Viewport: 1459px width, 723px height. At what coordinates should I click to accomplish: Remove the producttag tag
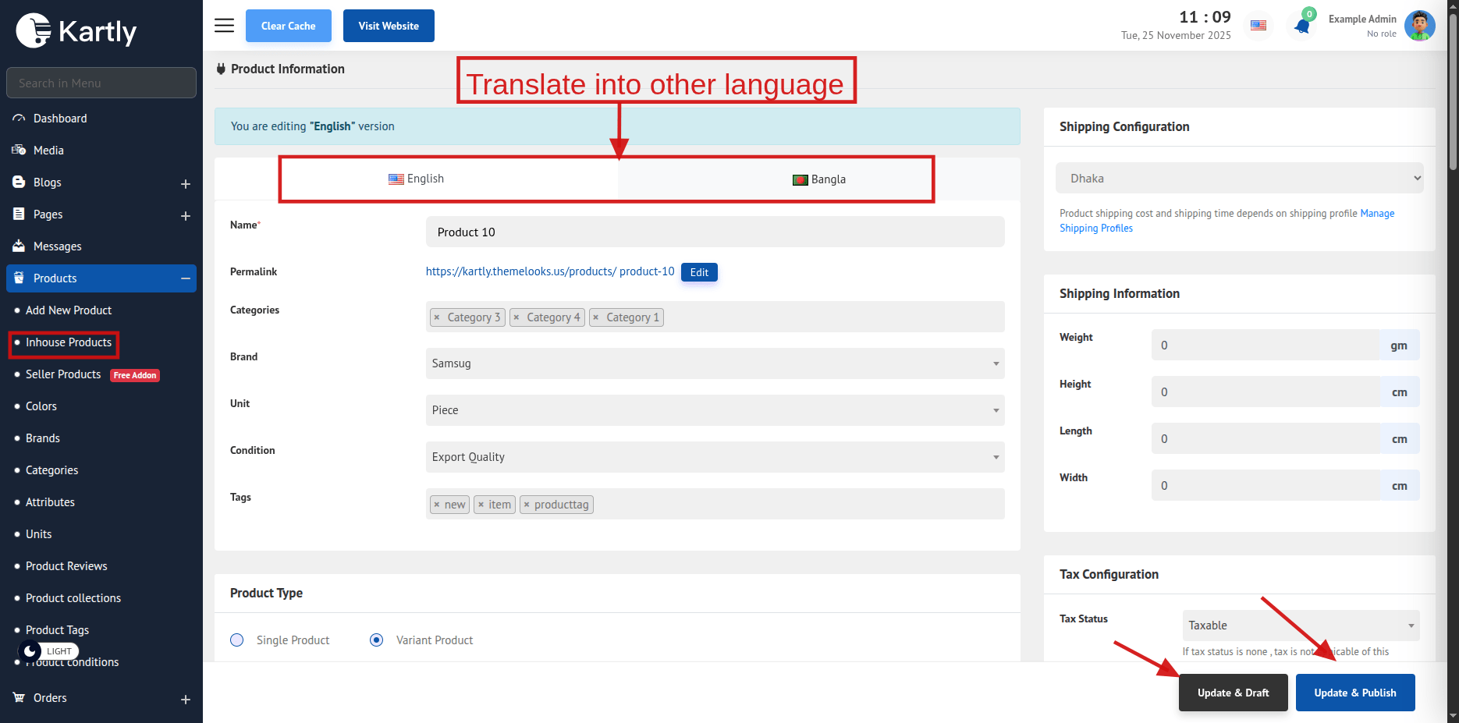coord(527,505)
